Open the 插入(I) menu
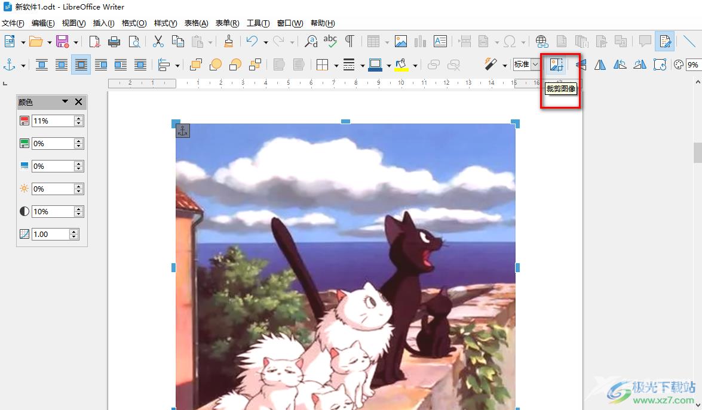This screenshot has width=702, height=410. [103, 23]
